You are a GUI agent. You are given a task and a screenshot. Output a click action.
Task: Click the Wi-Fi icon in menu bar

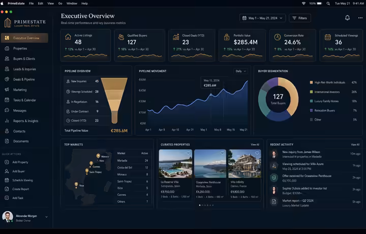point(303,4)
